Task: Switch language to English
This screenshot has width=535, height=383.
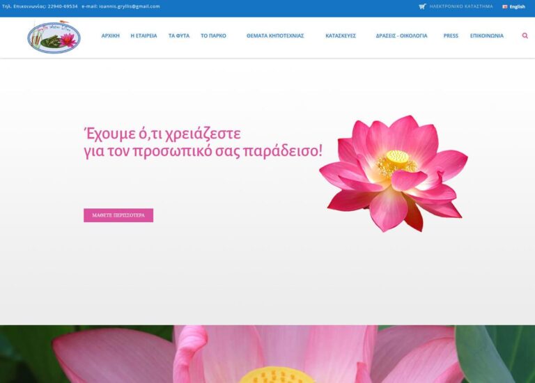Action: click(x=517, y=7)
